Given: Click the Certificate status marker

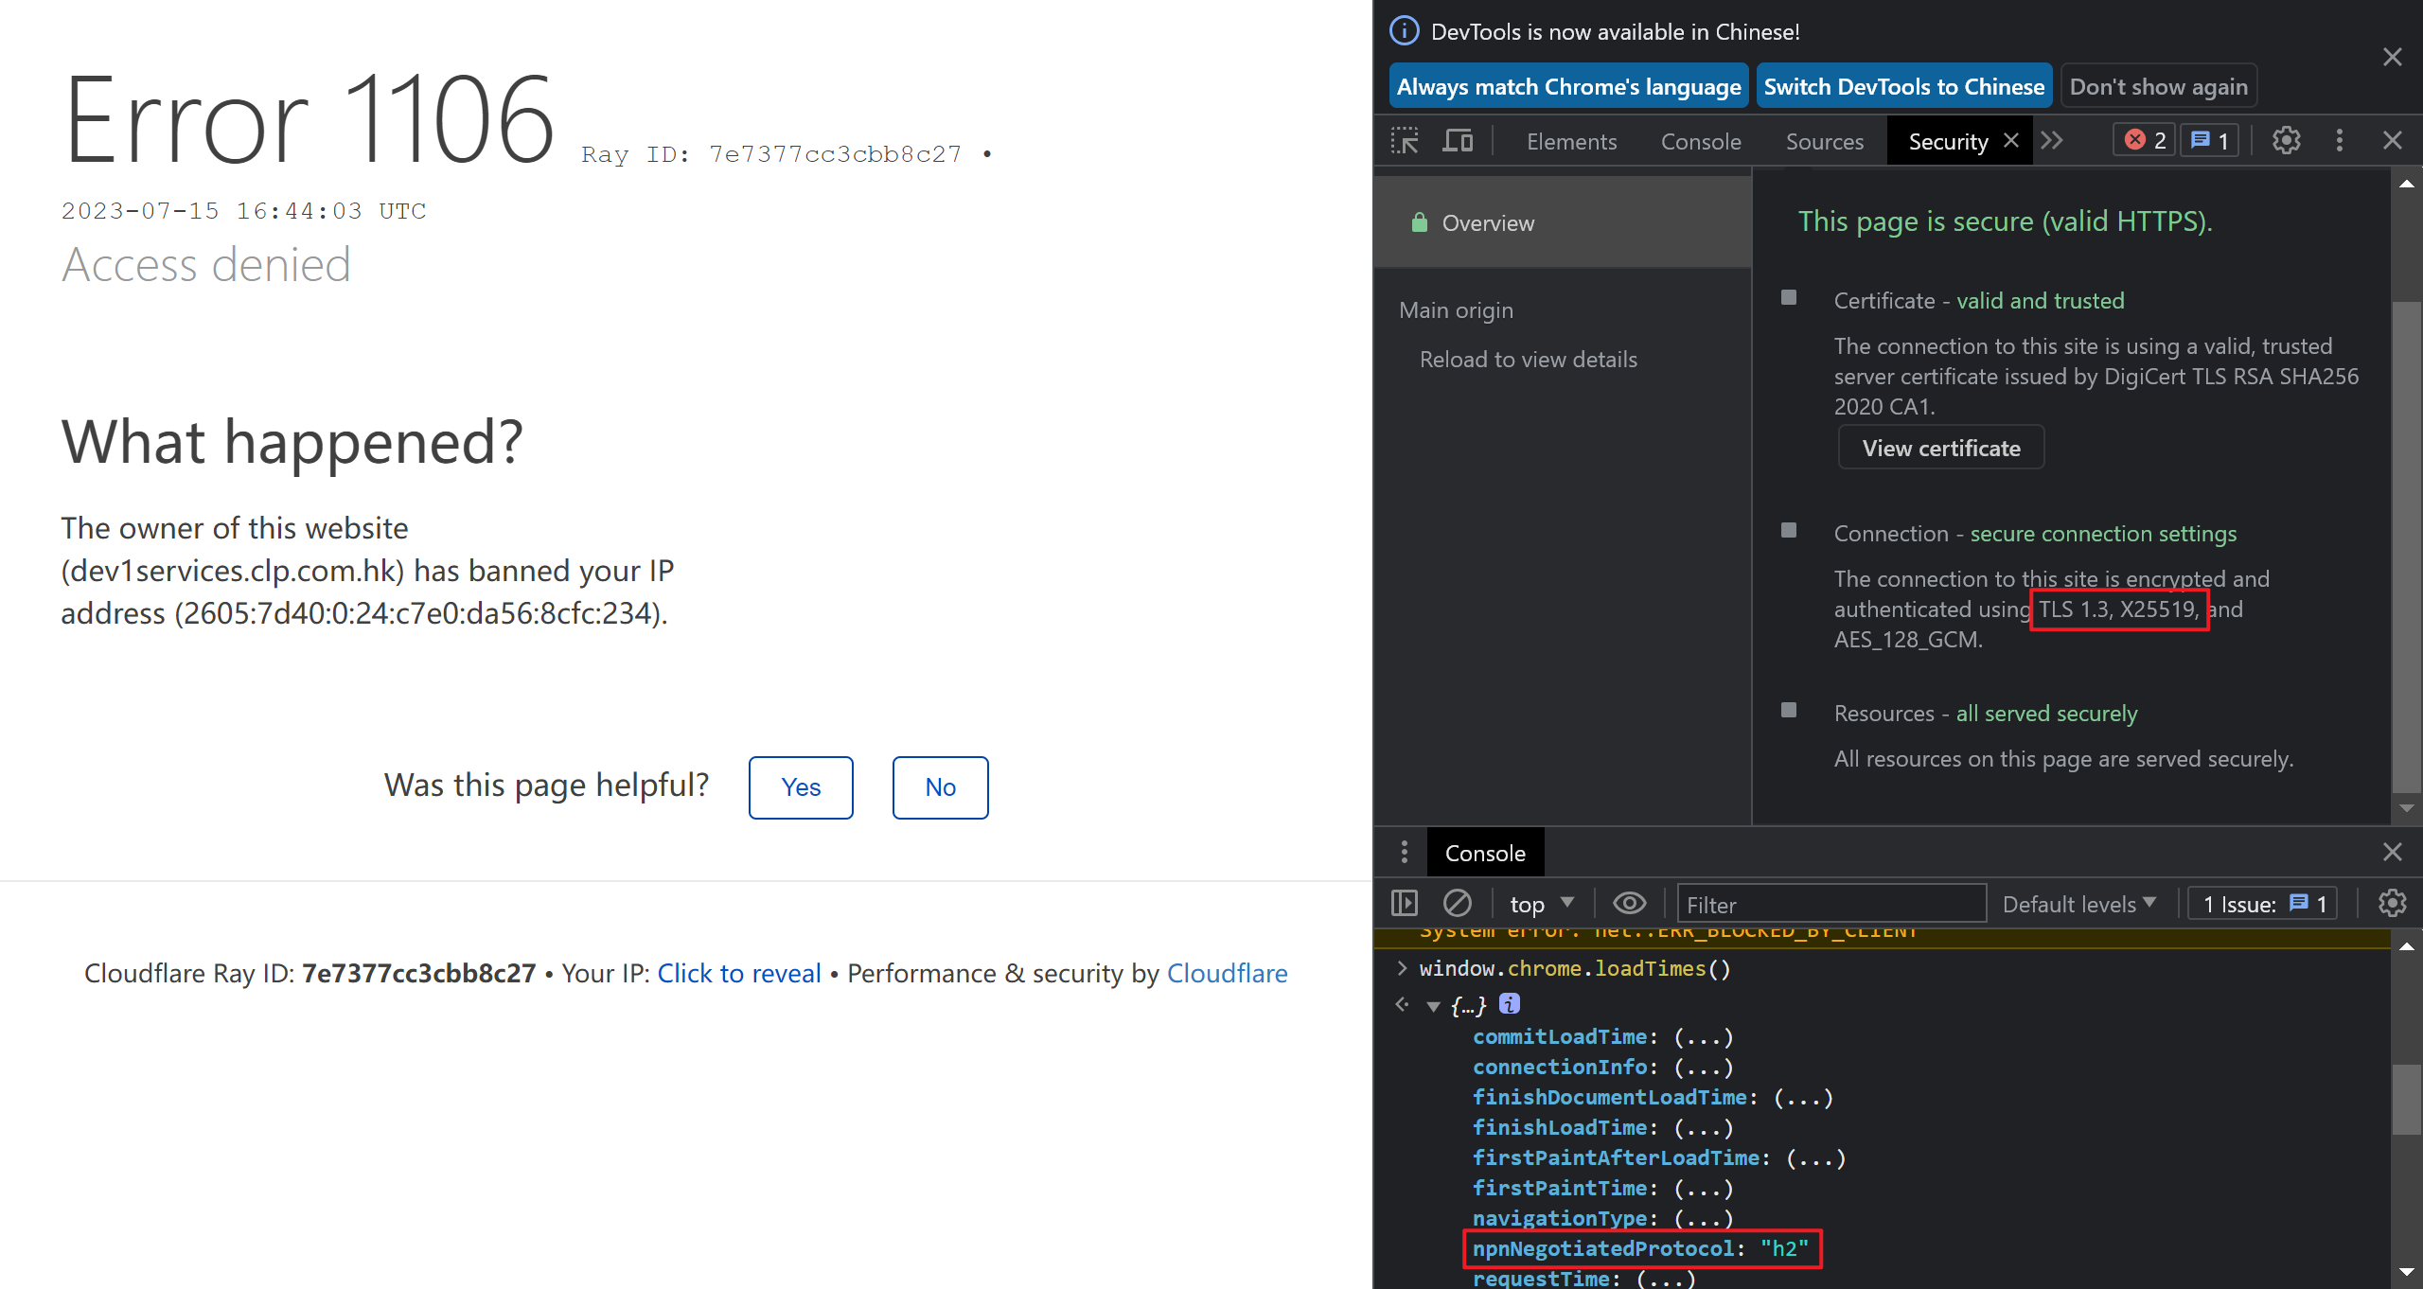Looking at the screenshot, I should click(x=1789, y=297).
